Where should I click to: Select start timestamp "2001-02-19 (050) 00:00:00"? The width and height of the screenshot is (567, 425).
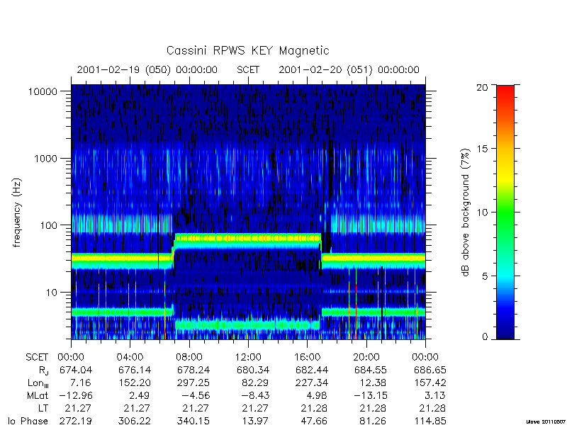pos(147,69)
